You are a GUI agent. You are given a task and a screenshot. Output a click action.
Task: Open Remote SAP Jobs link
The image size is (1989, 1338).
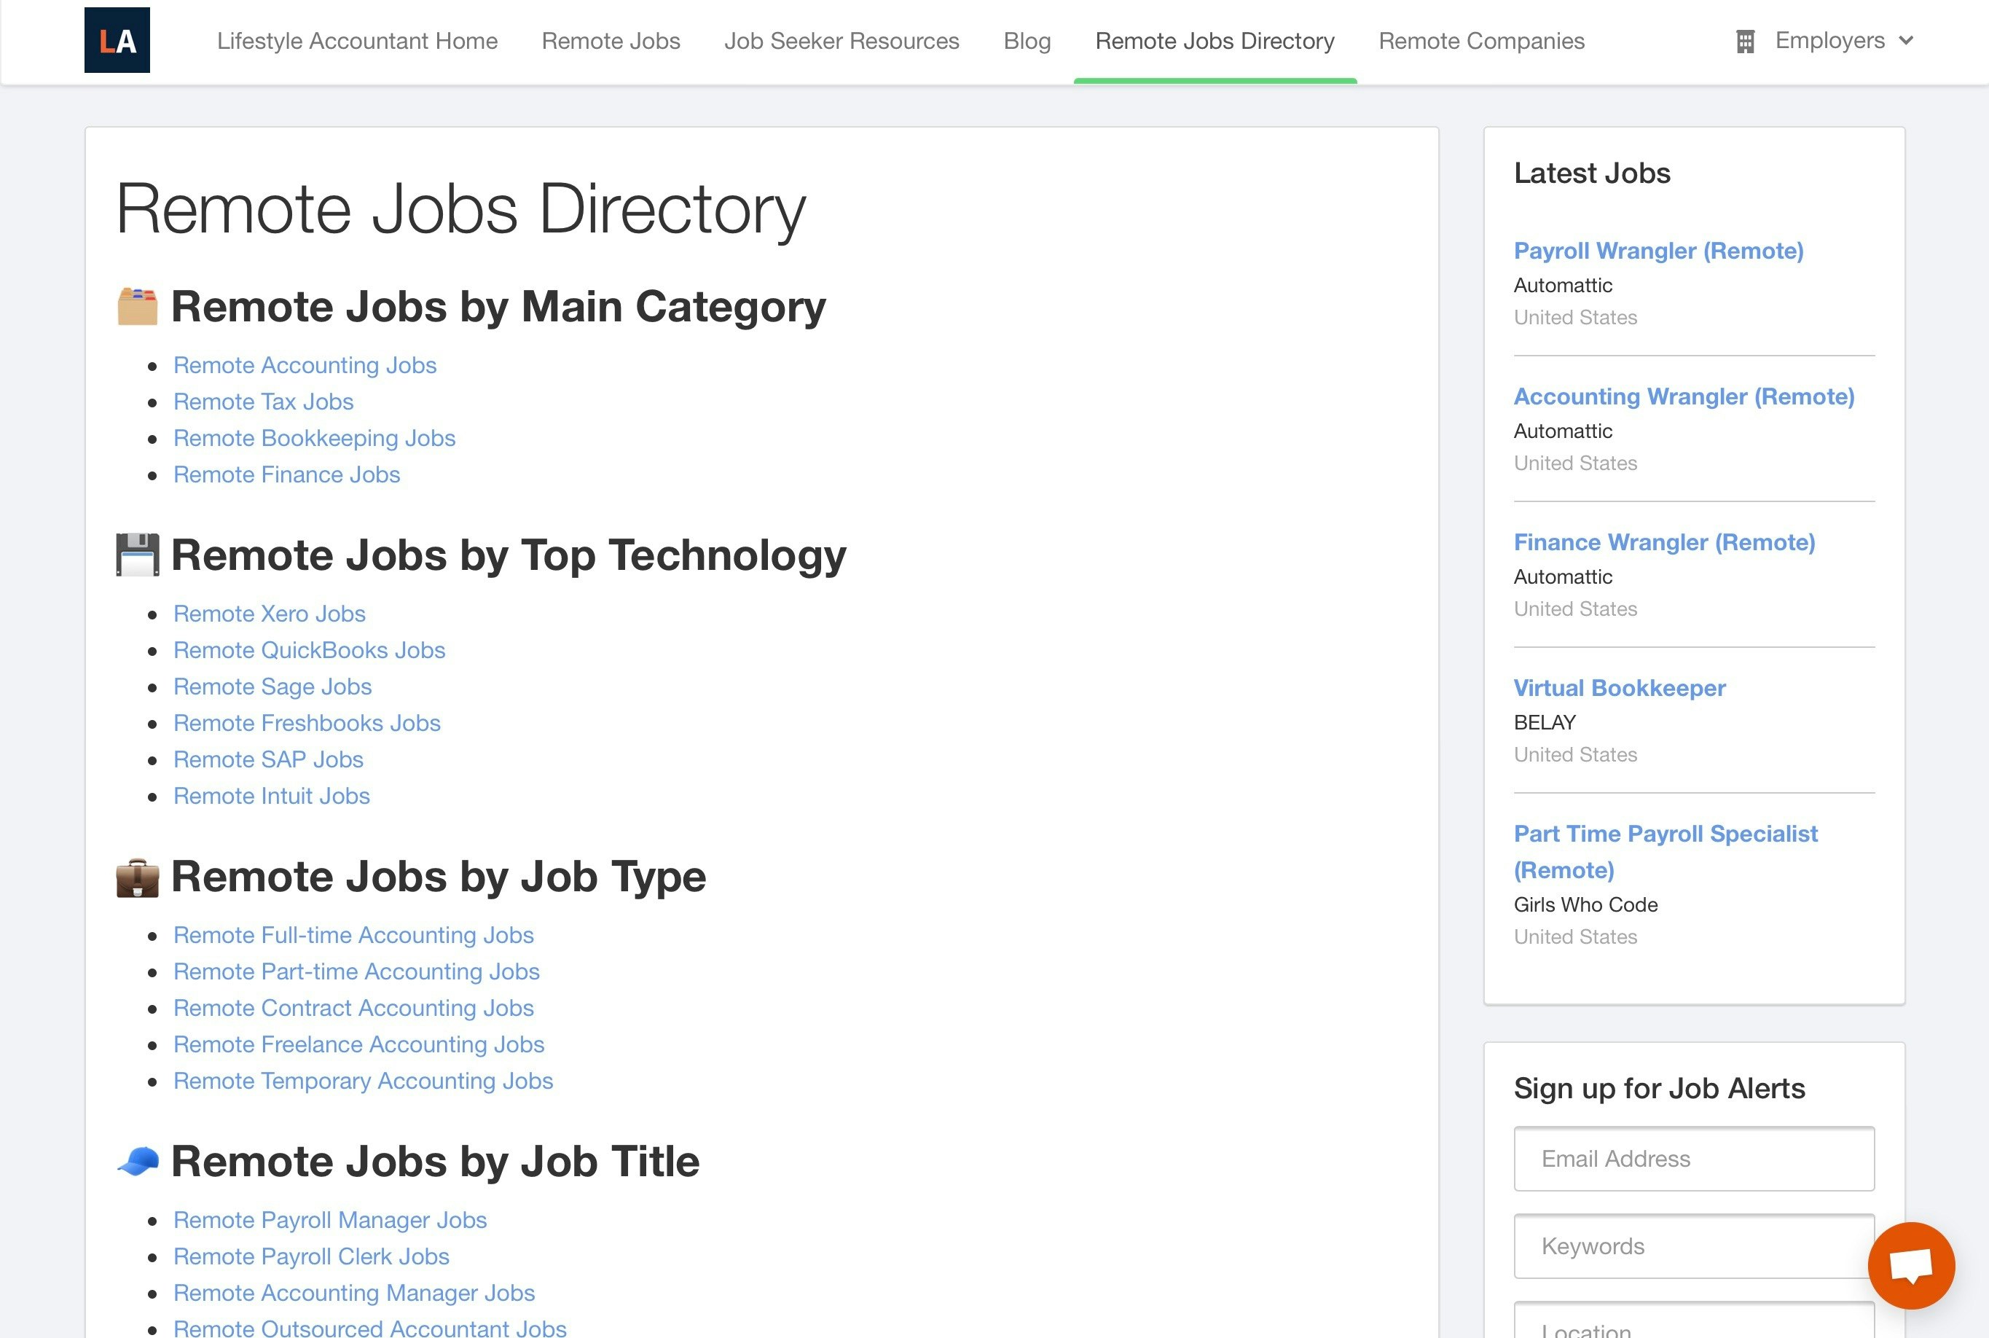[268, 759]
